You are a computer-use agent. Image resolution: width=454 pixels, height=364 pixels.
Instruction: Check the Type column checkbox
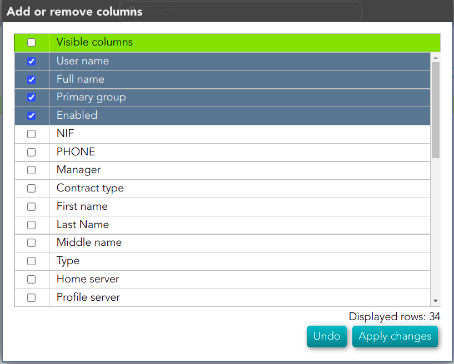tap(31, 261)
